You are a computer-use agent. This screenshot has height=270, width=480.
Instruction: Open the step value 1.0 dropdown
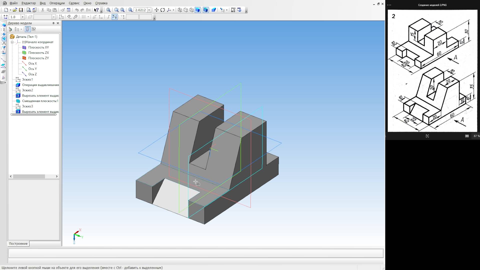22,17
